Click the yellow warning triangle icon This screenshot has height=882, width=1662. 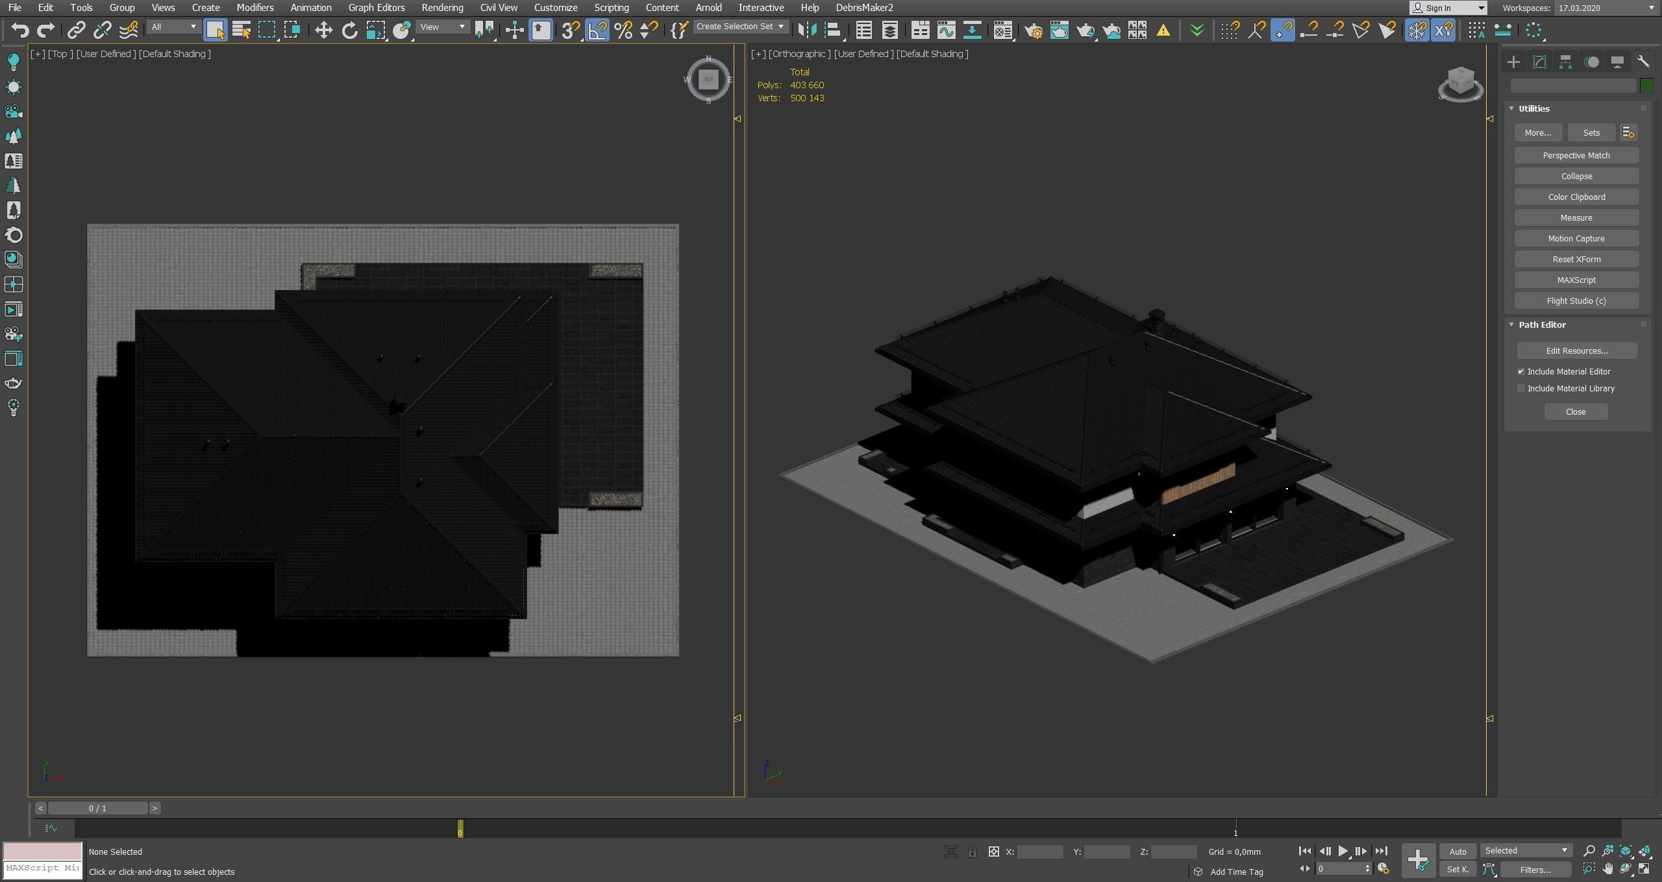1163,30
